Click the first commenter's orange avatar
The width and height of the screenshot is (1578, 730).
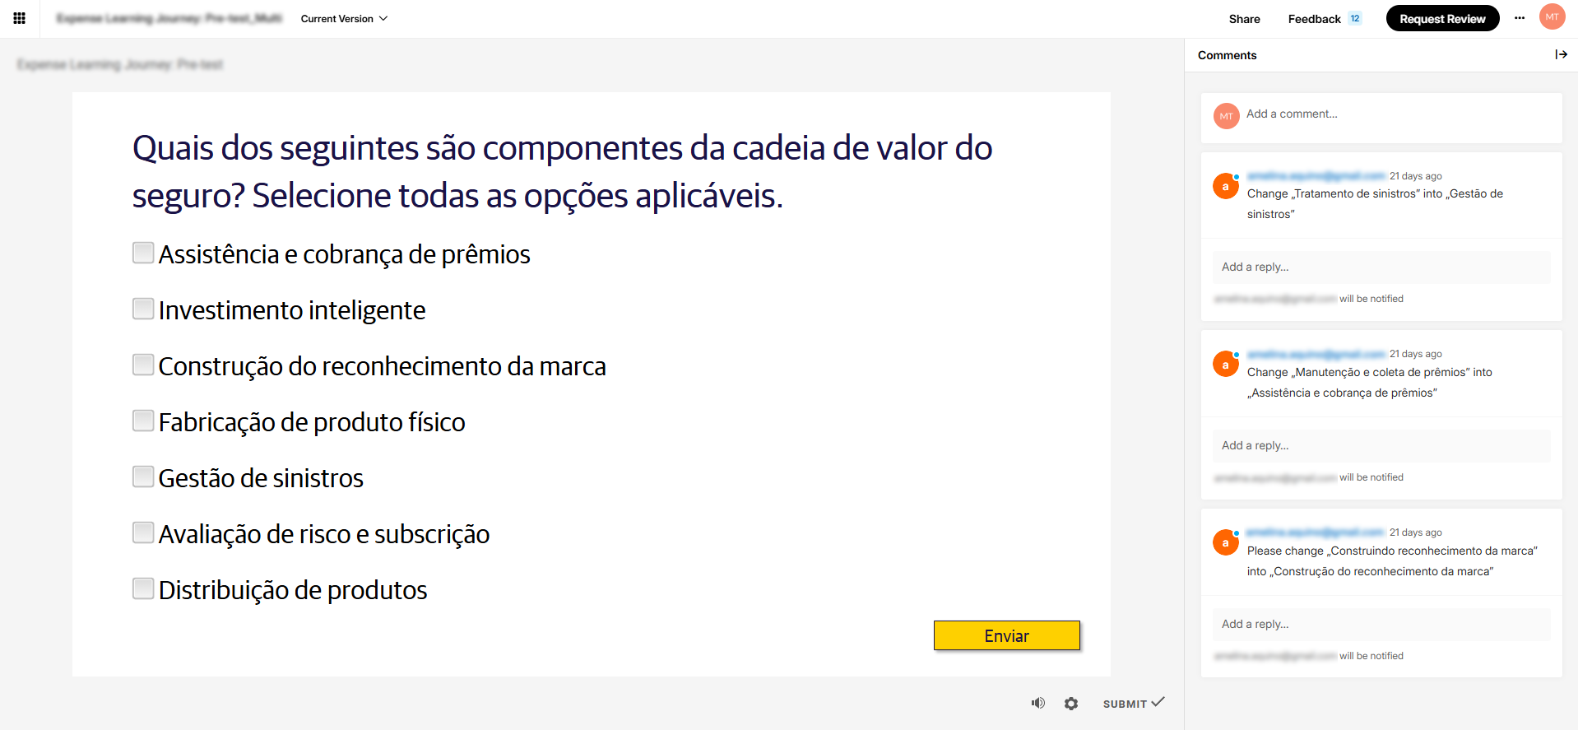(1226, 186)
